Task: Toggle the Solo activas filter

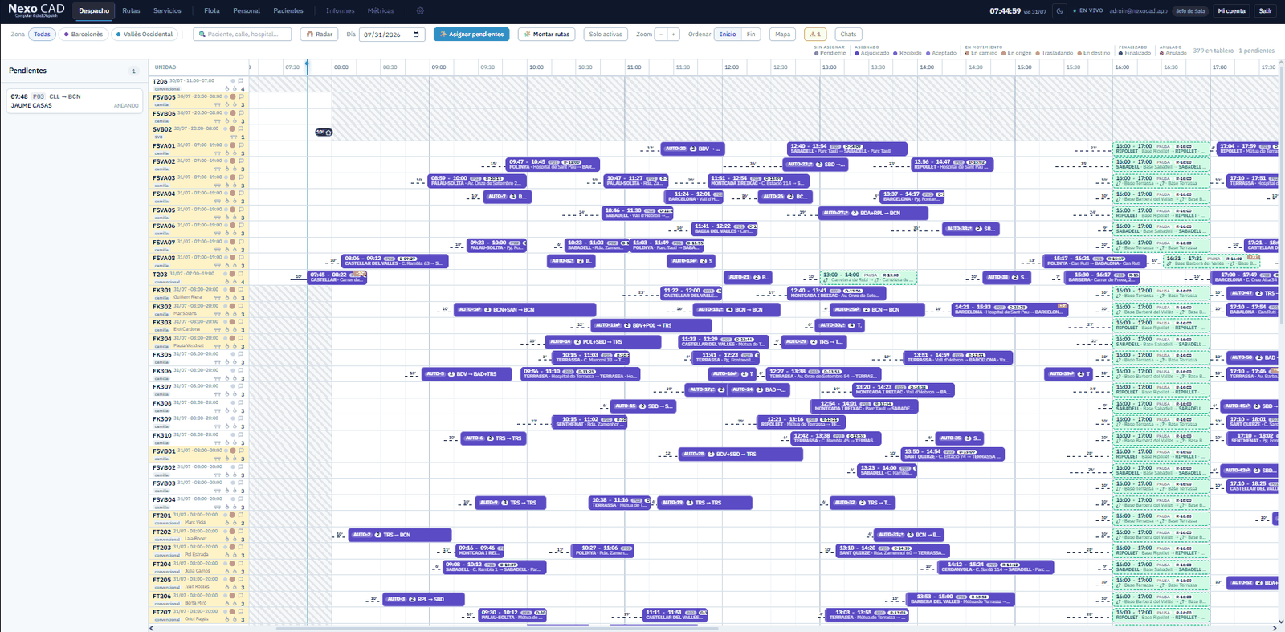Action: pyautogui.click(x=606, y=35)
